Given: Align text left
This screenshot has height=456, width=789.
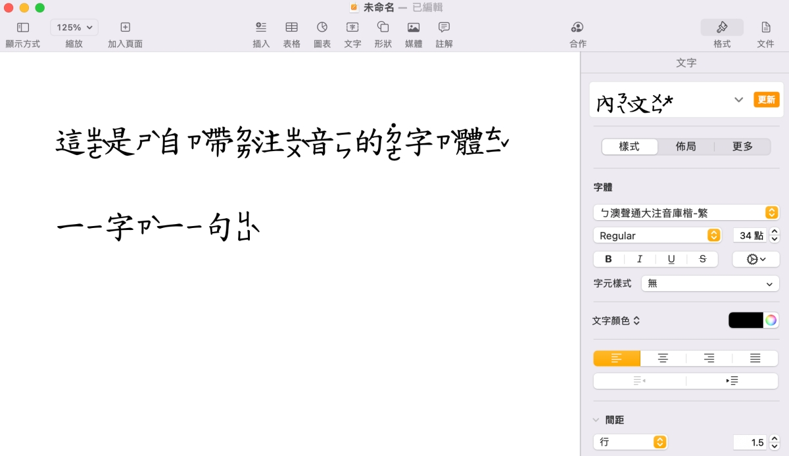Looking at the screenshot, I should pyautogui.click(x=617, y=358).
